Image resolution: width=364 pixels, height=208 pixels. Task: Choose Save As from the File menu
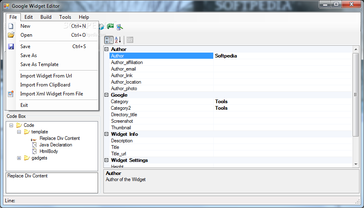53,55
